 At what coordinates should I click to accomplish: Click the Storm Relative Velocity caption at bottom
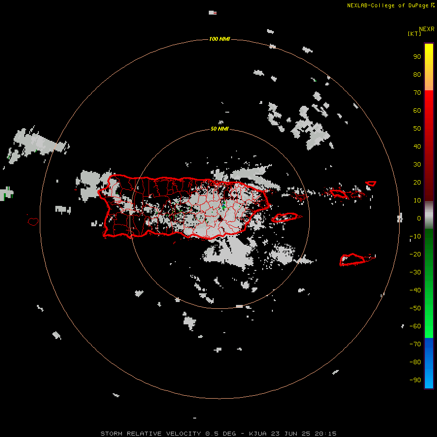218,434
